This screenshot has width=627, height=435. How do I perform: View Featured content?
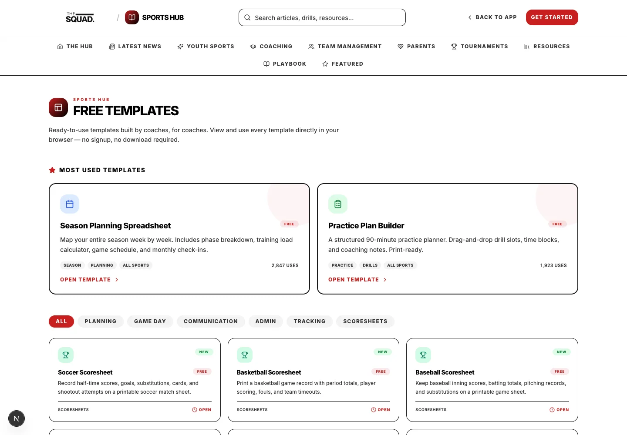click(x=343, y=64)
